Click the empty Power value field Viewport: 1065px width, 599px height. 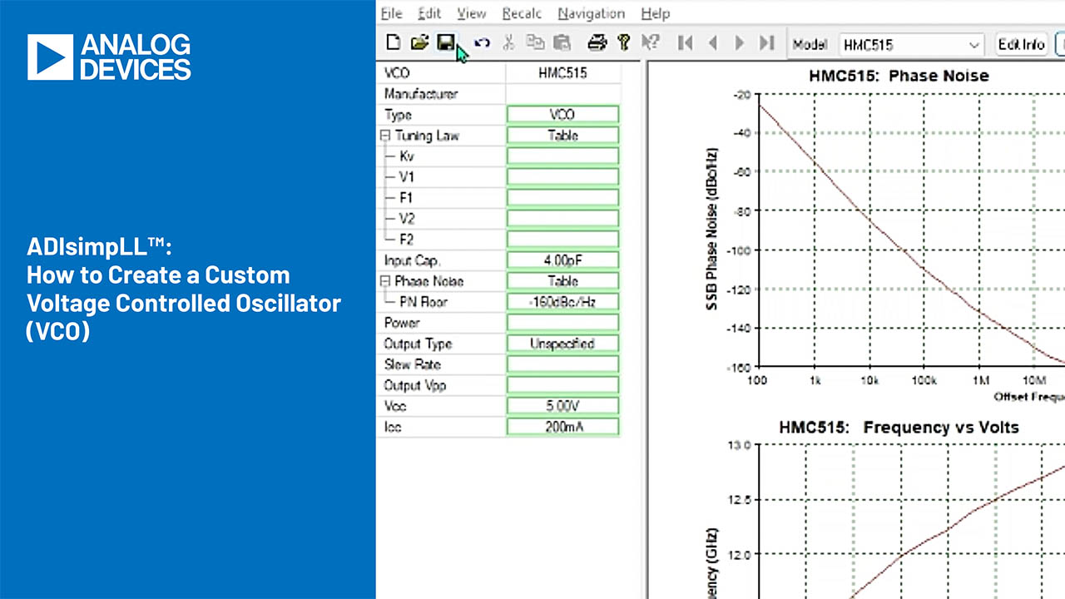[562, 323]
